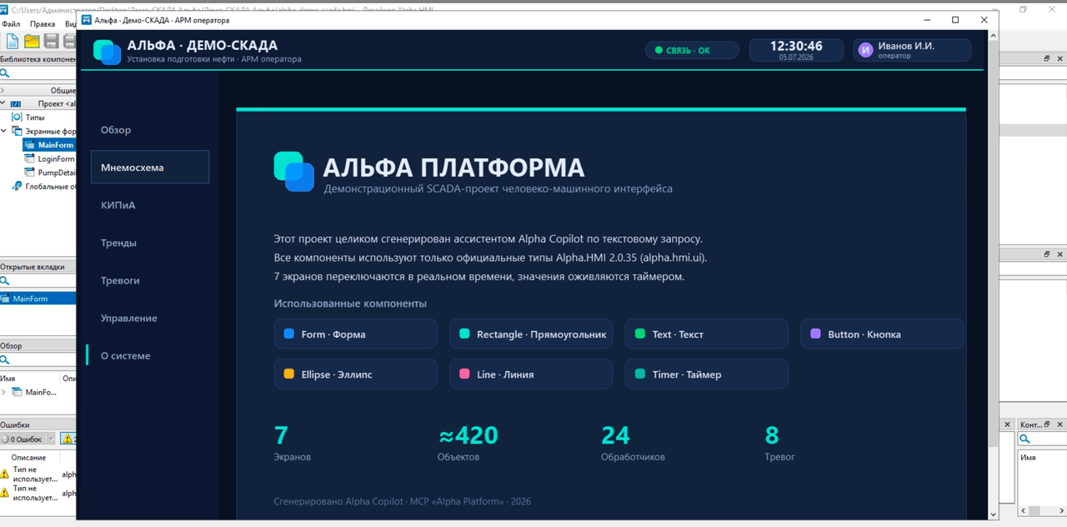Click the float icon of the top-right designer panel
The height and width of the screenshot is (527, 1067).
(1047, 58)
